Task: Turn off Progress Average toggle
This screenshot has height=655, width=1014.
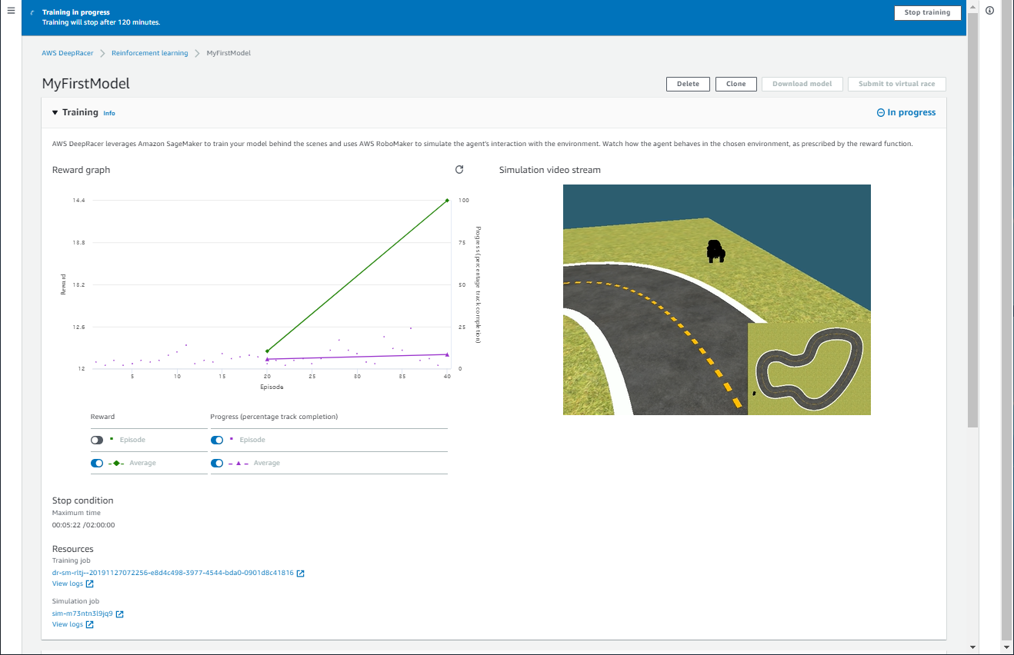Action: tap(217, 463)
